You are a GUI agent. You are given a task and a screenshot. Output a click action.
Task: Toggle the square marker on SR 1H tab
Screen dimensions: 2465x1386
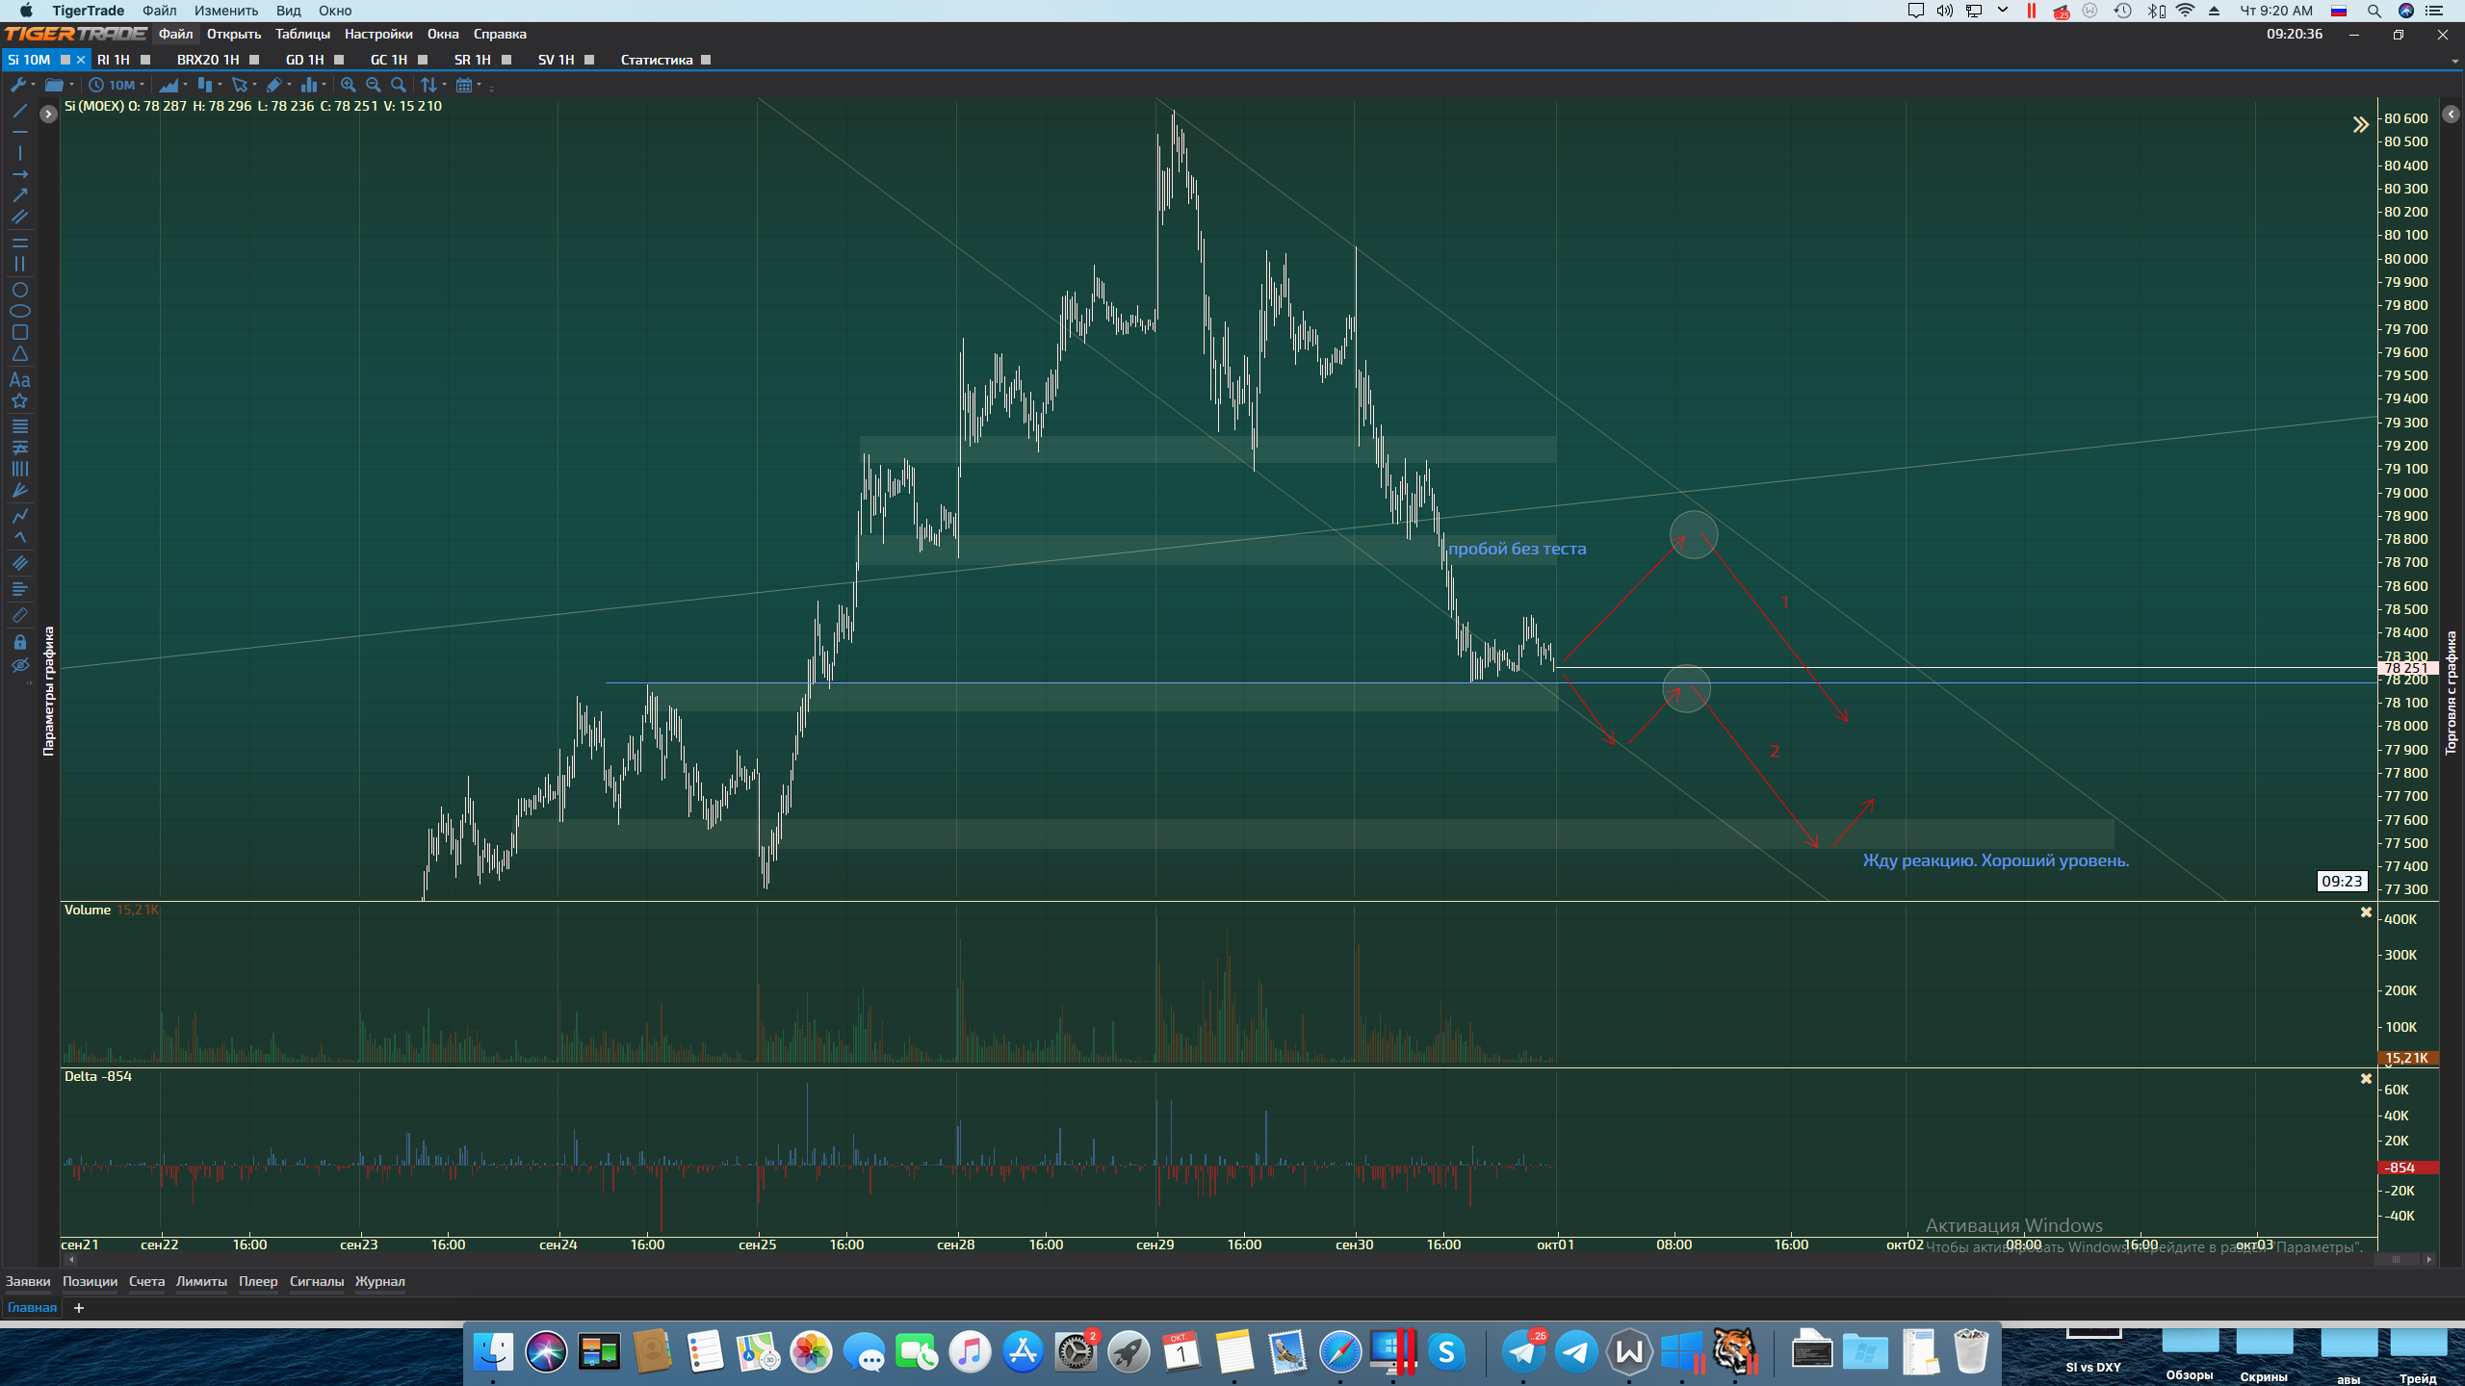[506, 60]
